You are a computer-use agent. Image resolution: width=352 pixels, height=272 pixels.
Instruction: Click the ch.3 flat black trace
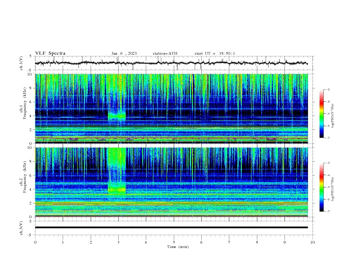click(171, 228)
